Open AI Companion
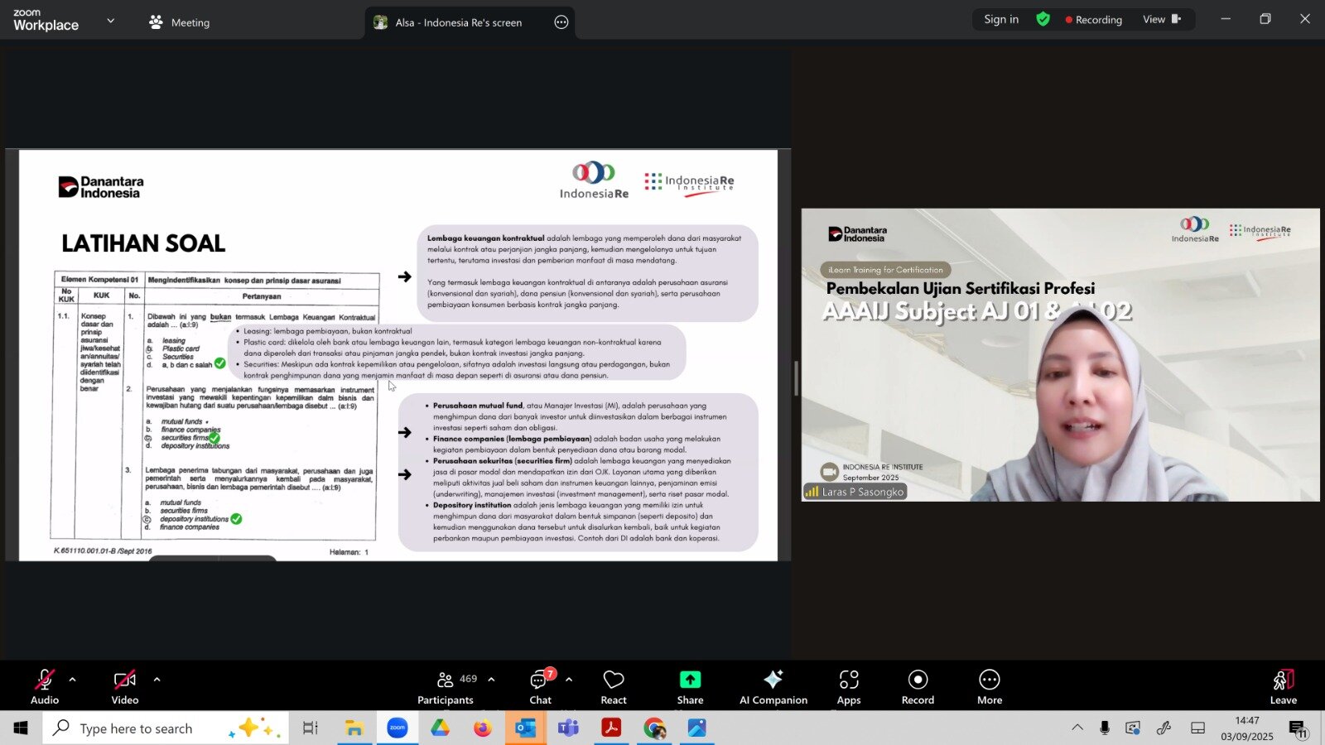This screenshot has height=745, width=1325. pyautogui.click(x=773, y=686)
